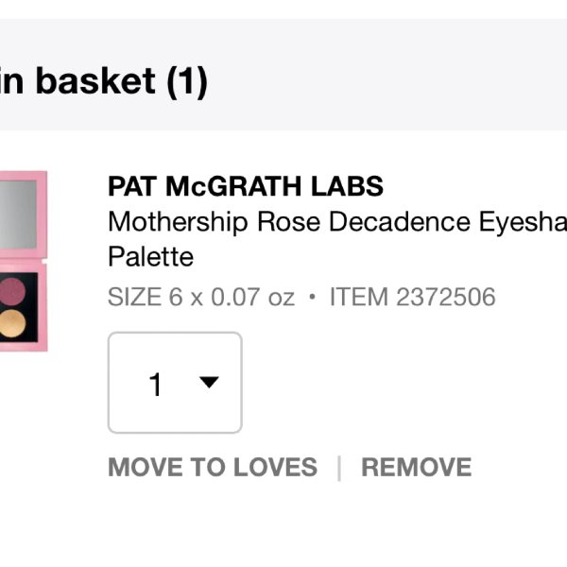Click divider between Move to Loves and Remove
Screen dimensions: 567x567
[x=339, y=469]
